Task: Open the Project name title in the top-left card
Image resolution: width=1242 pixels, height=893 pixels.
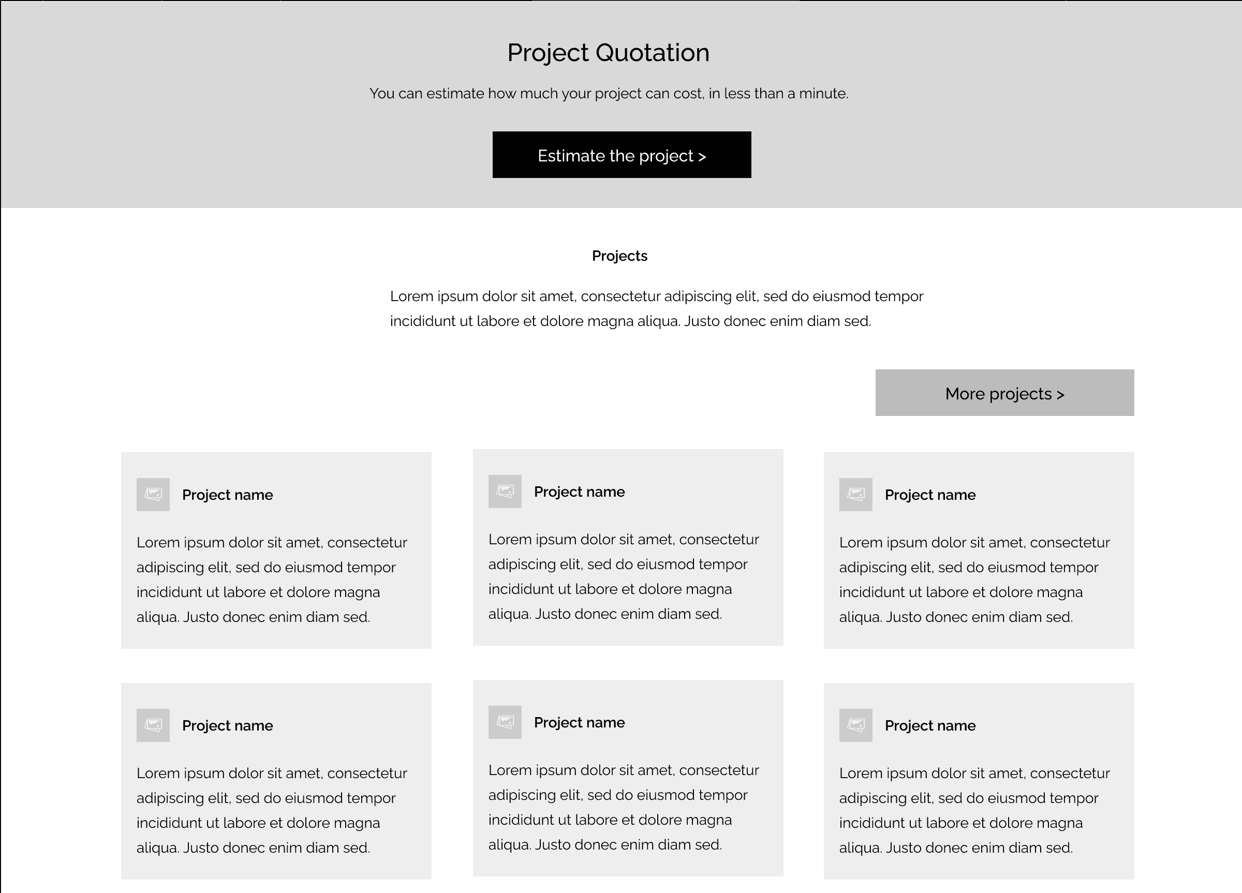Action: [227, 495]
